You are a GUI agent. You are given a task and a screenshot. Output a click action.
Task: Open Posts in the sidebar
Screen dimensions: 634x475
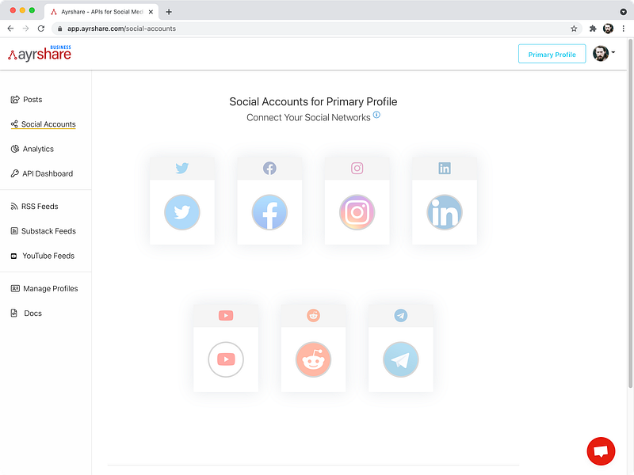coord(26,100)
